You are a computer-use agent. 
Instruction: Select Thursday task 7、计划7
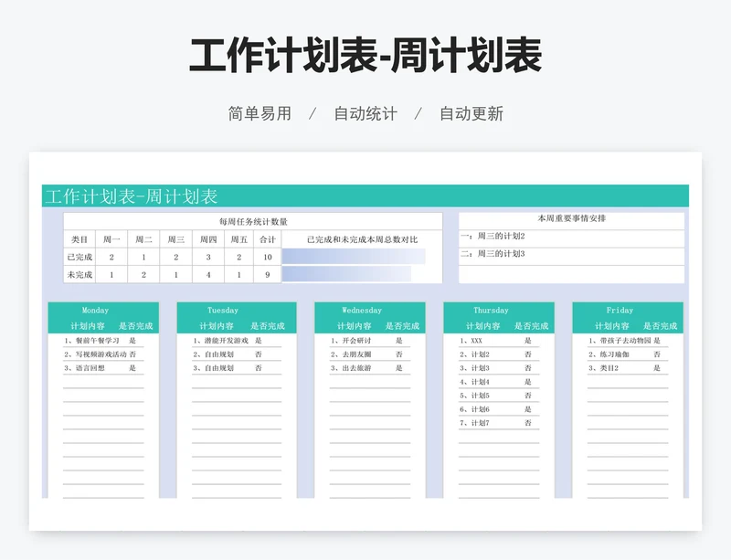click(x=474, y=423)
